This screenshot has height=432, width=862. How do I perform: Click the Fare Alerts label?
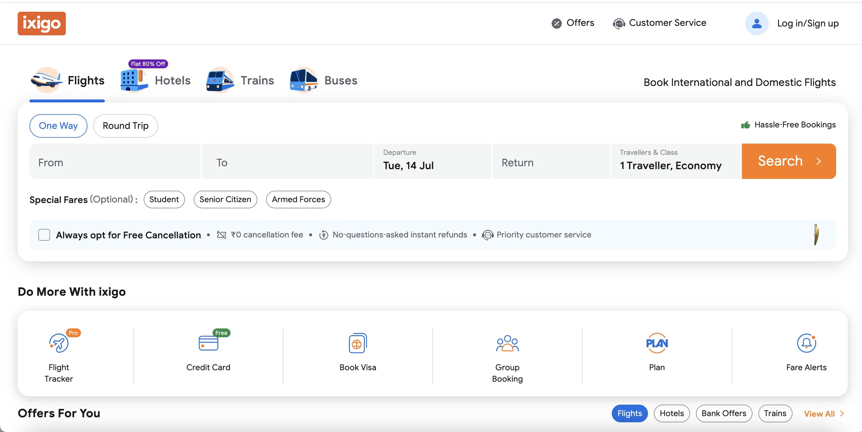(806, 368)
